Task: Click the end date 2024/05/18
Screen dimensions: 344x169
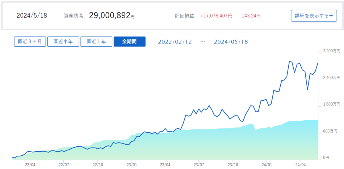Action: coord(231,42)
